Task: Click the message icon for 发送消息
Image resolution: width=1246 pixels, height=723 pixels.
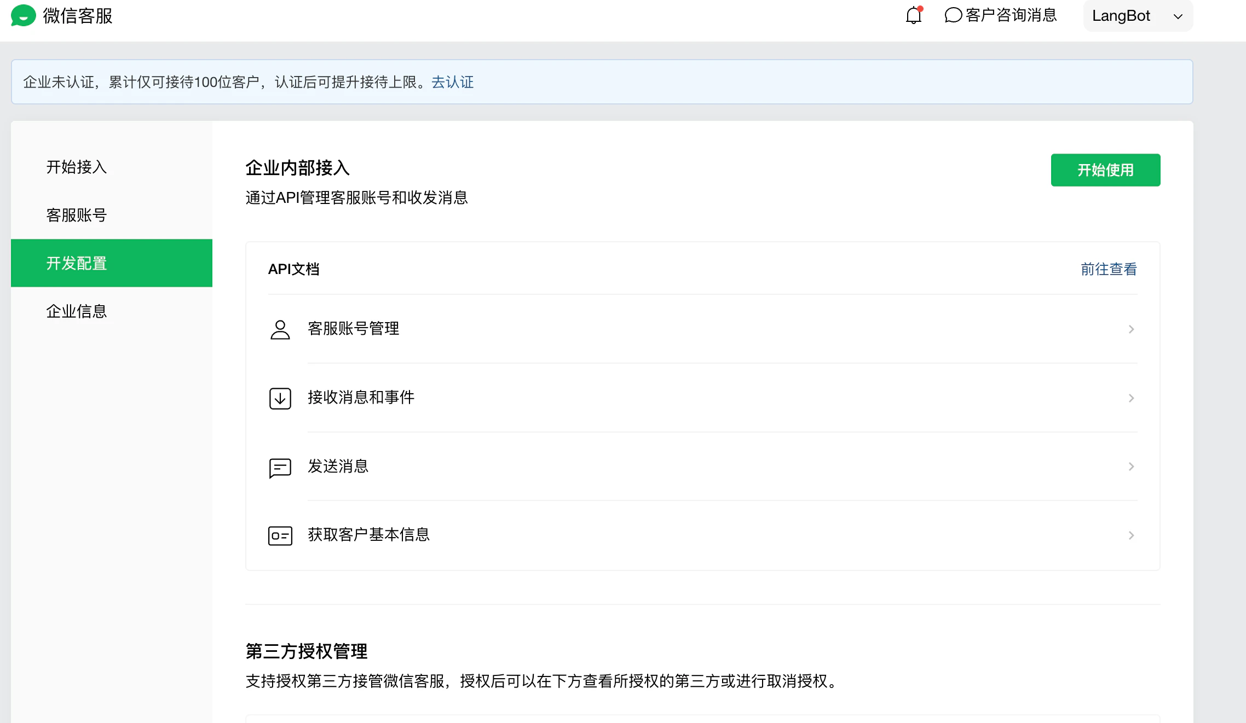Action: tap(280, 467)
